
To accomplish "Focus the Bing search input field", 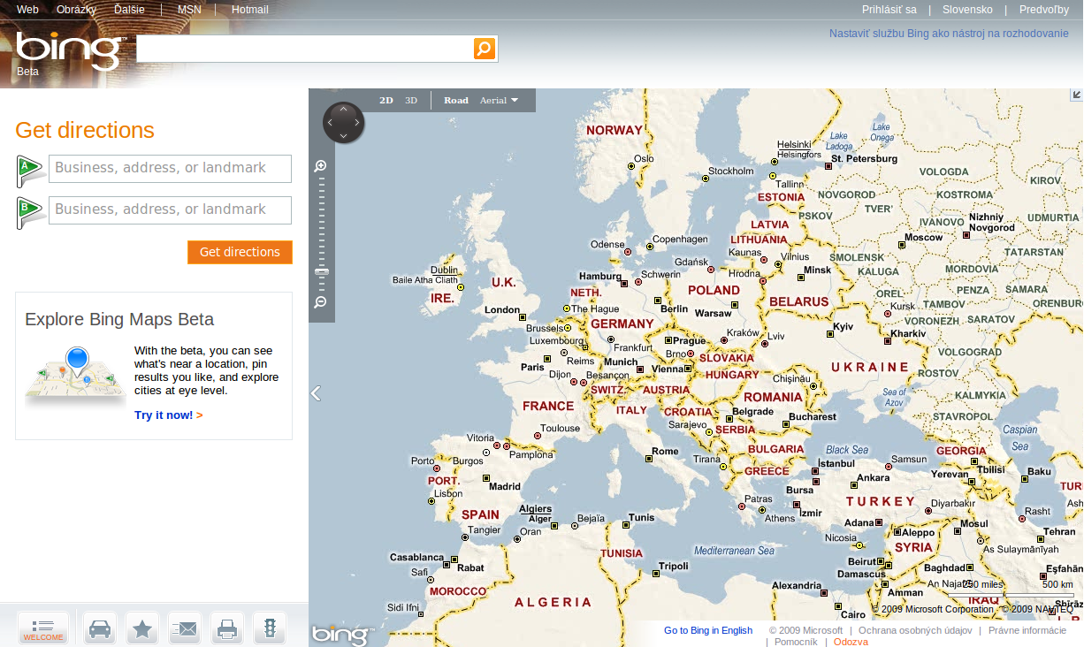I will (x=304, y=49).
